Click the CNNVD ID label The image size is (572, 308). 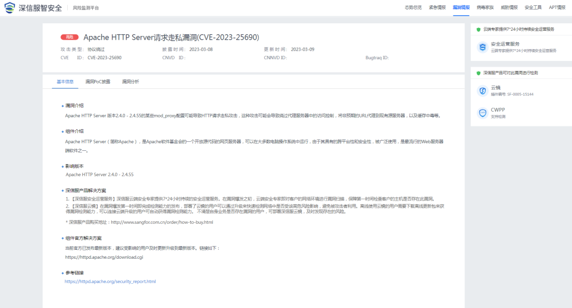275,58
